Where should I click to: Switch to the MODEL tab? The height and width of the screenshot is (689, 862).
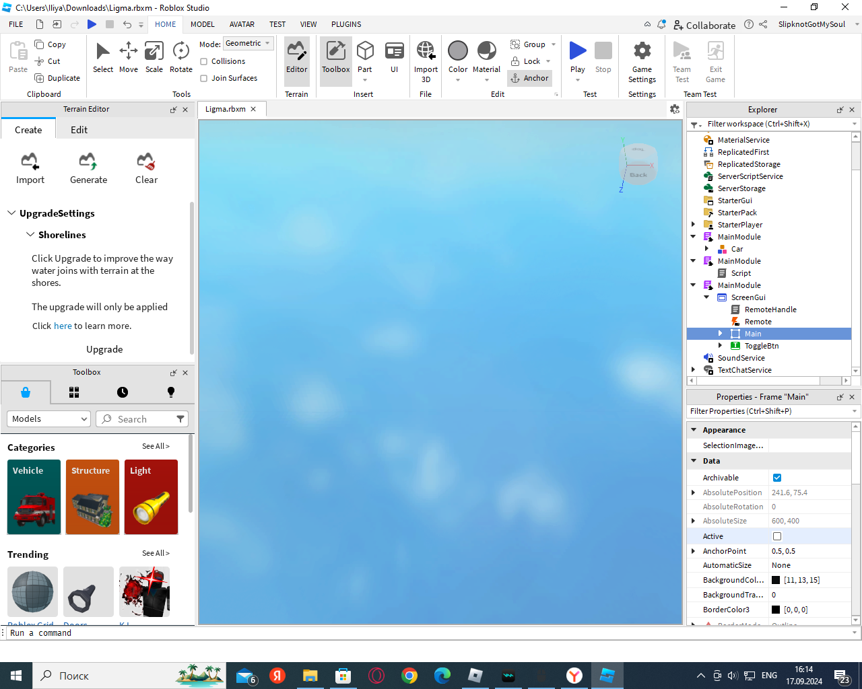point(202,24)
